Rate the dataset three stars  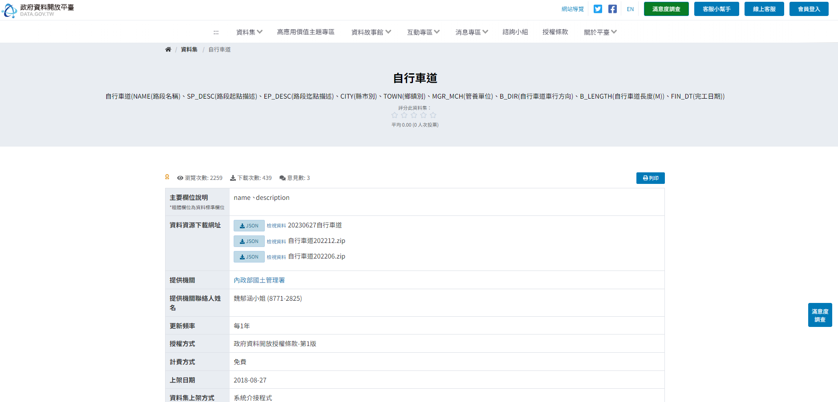pos(414,115)
